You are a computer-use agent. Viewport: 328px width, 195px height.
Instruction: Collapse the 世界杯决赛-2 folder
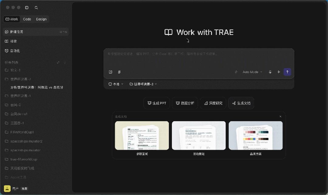[36, 79]
